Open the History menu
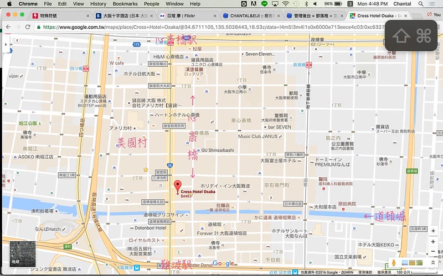 pyautogui.click(x=98, y=4)
